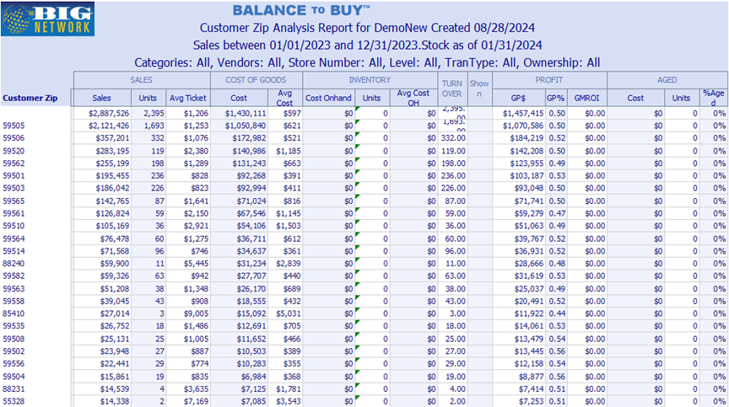Select customer zip 59535
This screenshot has height=407, width=729.
14,326
